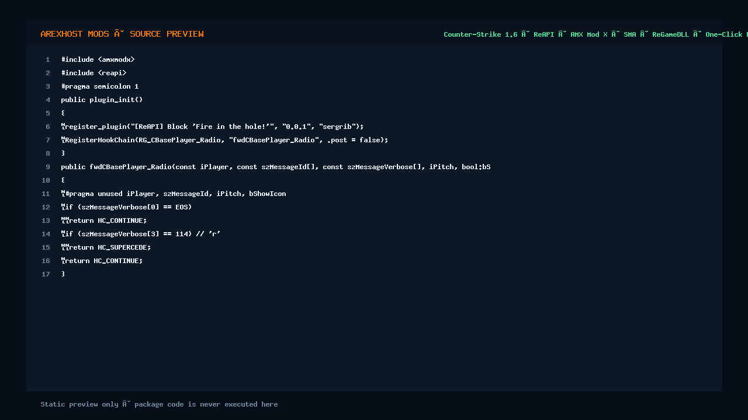Viewport: 748px width, 420px height.
Task: Click the opening brace on line 5
Action: tap(63, 113)
